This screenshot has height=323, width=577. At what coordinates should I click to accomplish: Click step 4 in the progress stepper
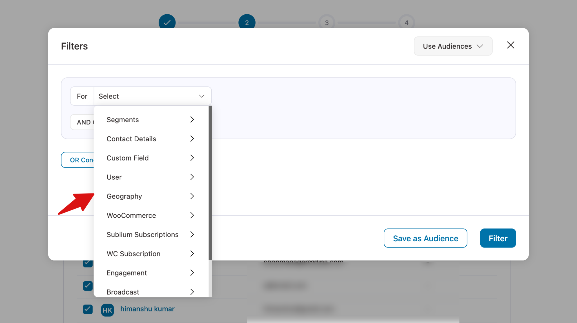tap(407, 22)
